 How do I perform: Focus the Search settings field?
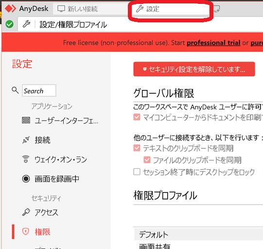coord(39,90)
